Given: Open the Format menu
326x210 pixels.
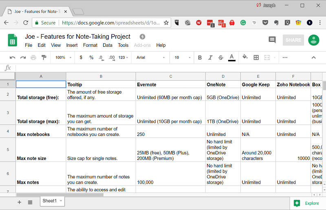Looking at the screenshot, I should [x=90, y=45].
